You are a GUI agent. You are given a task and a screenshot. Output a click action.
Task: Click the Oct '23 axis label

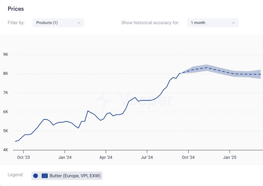point(23,157)
